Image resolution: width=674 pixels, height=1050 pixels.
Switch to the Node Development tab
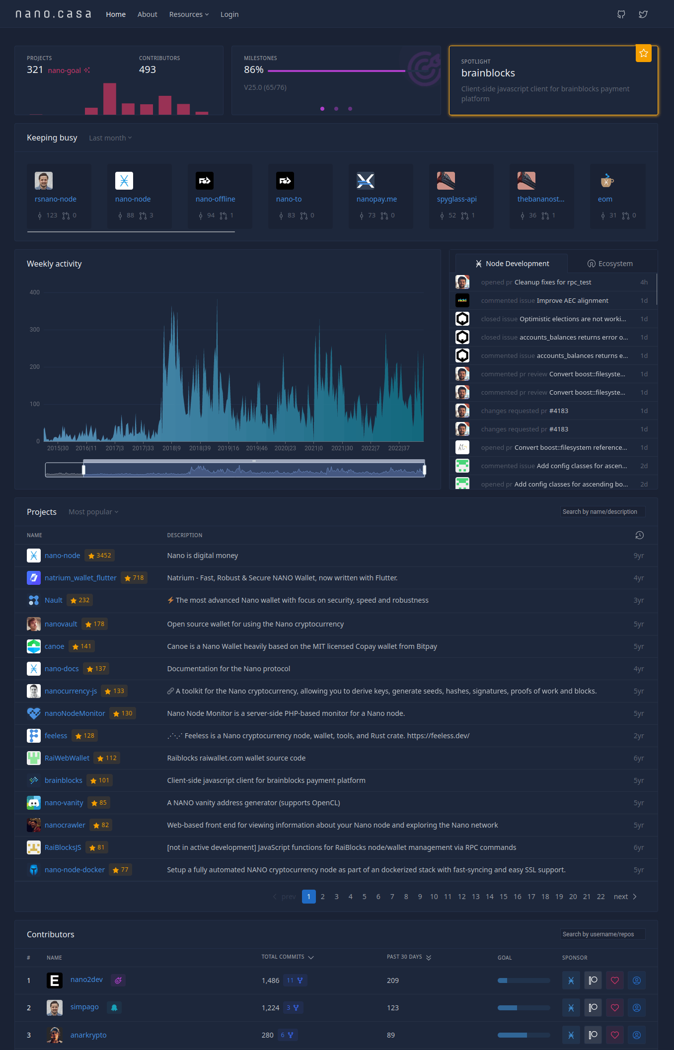click(512, 264)
